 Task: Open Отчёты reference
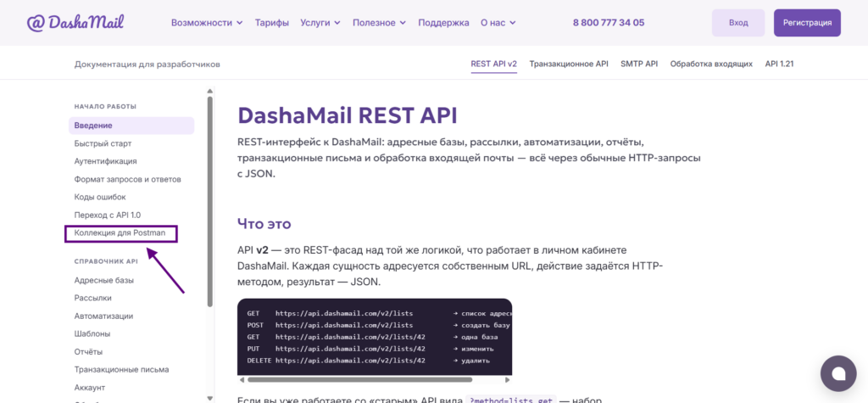(88, 352)
